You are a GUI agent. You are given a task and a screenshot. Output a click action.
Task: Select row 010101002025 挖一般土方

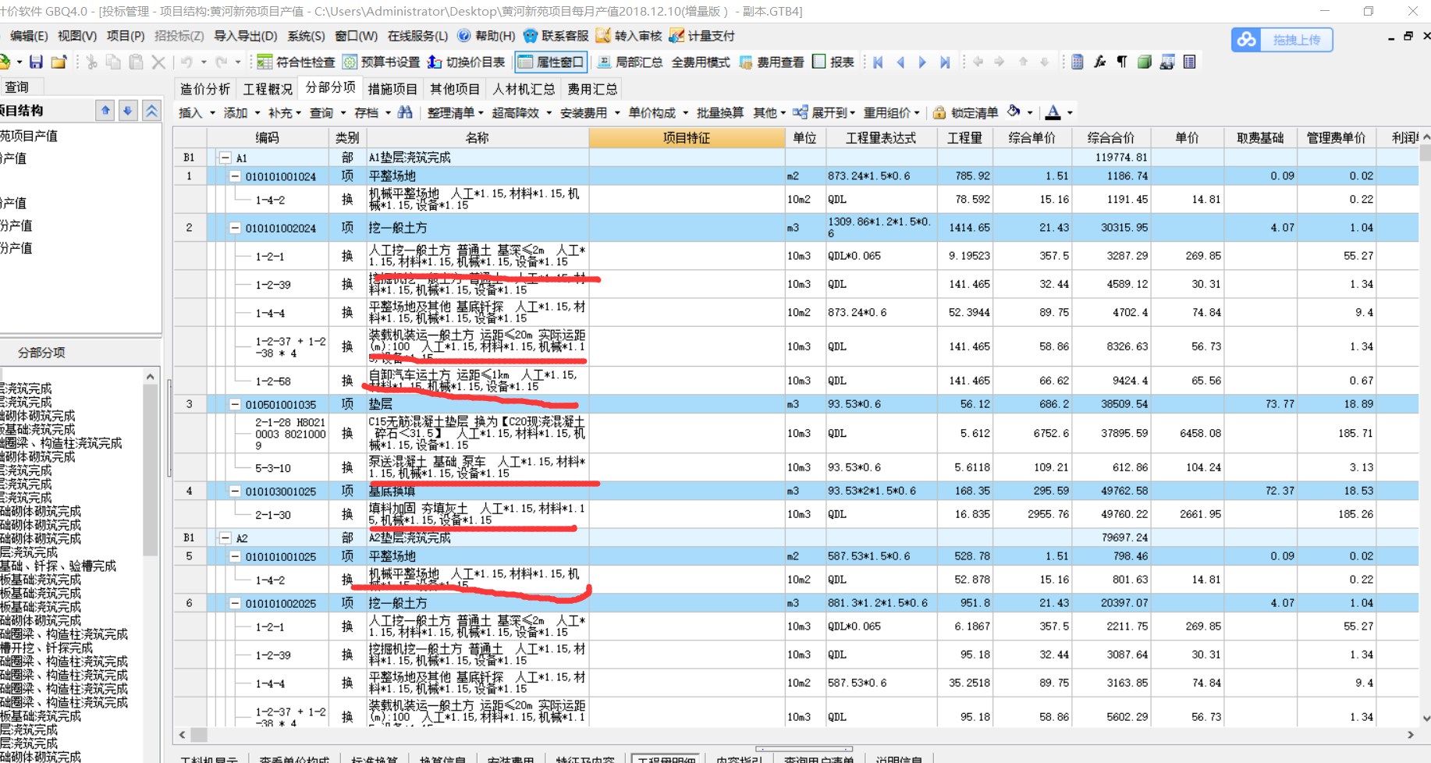coord(796,603)
